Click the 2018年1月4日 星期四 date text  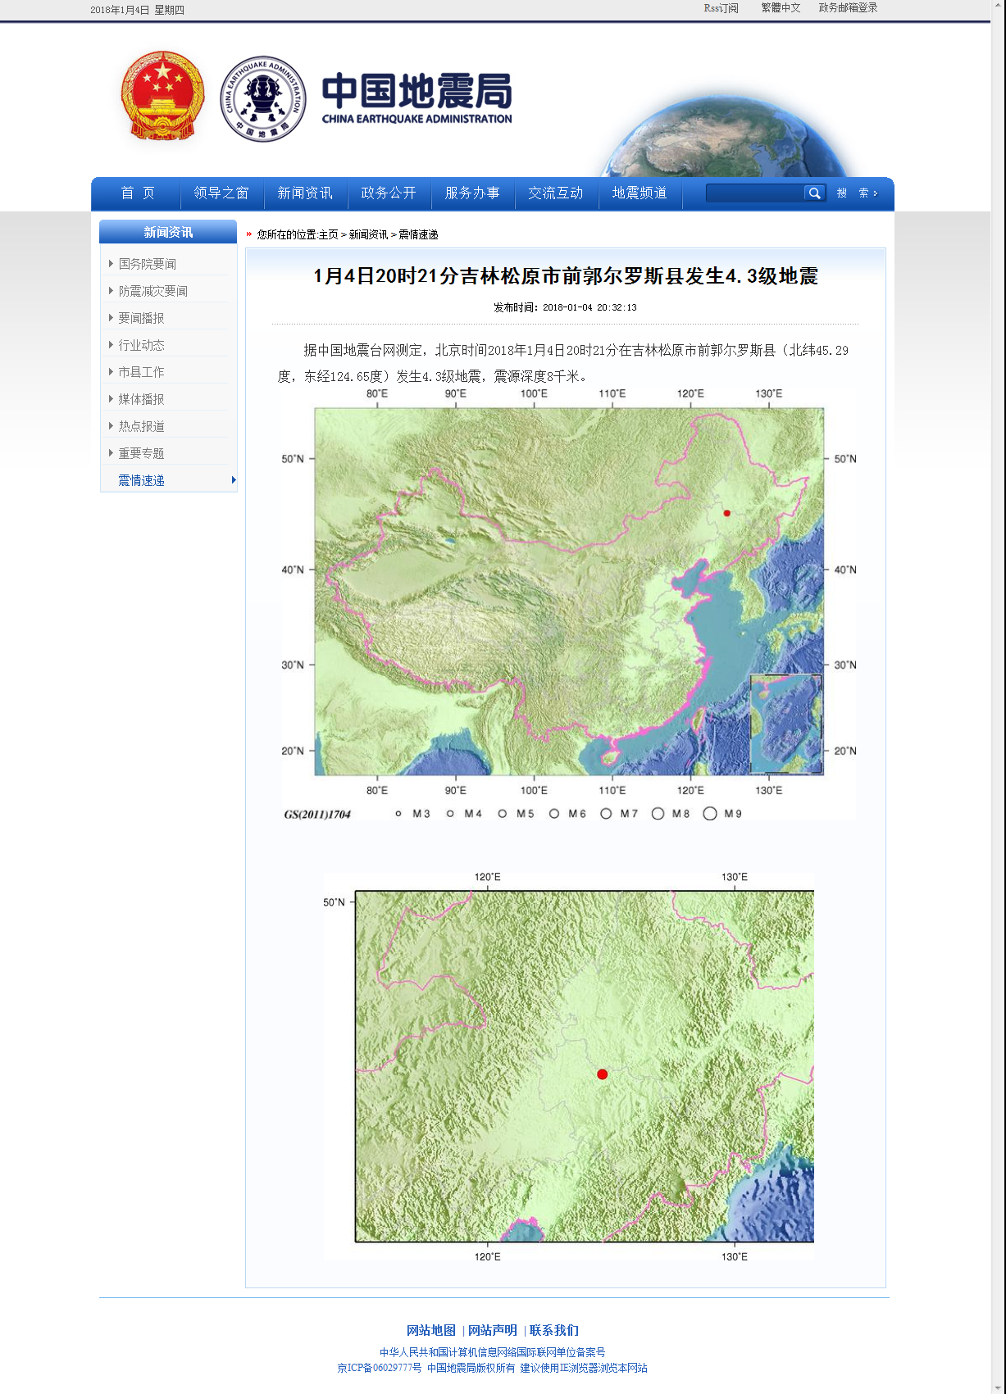(x=137, y=10)
